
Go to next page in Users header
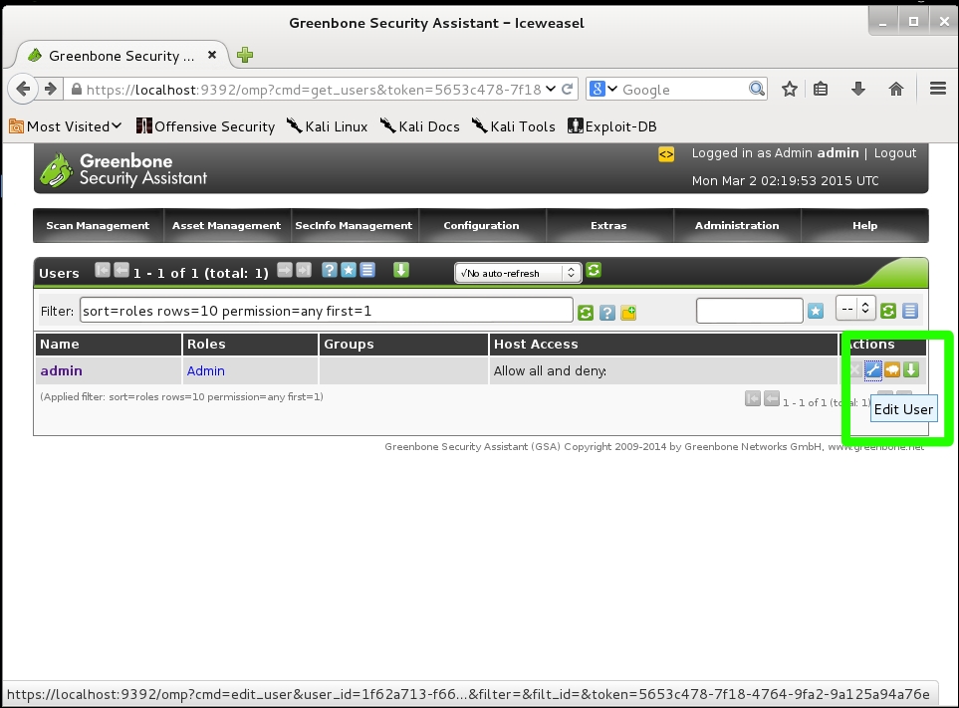285,270
